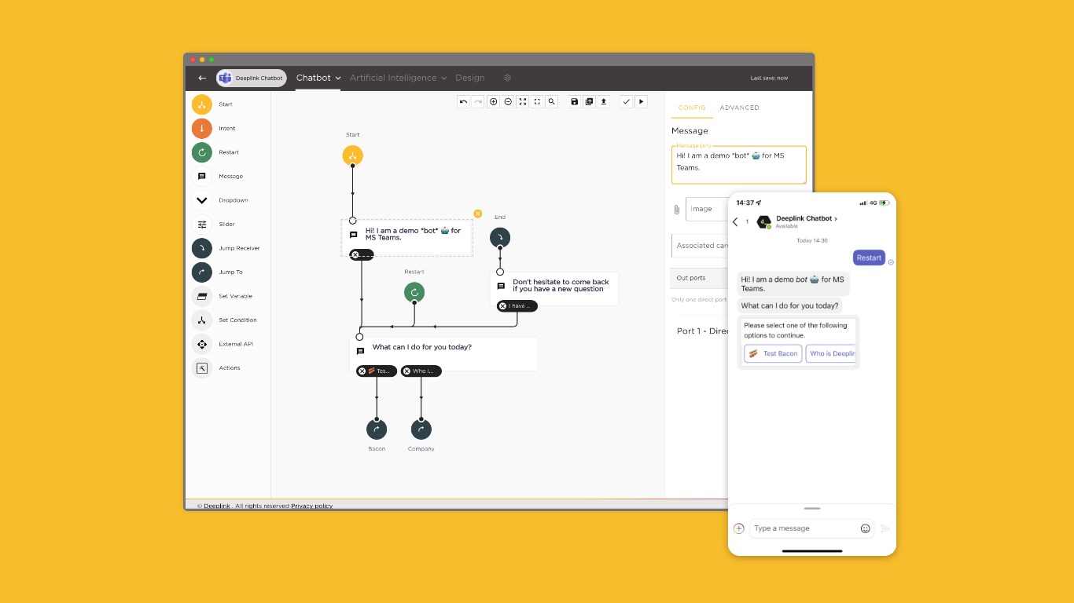Click the Deeplink Chatbot badge in header

tap(252, 78)
